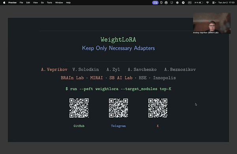This screenshot has height=154, width=237.
Task: Open the Tools menu
Action: click(x=49, y=3)
